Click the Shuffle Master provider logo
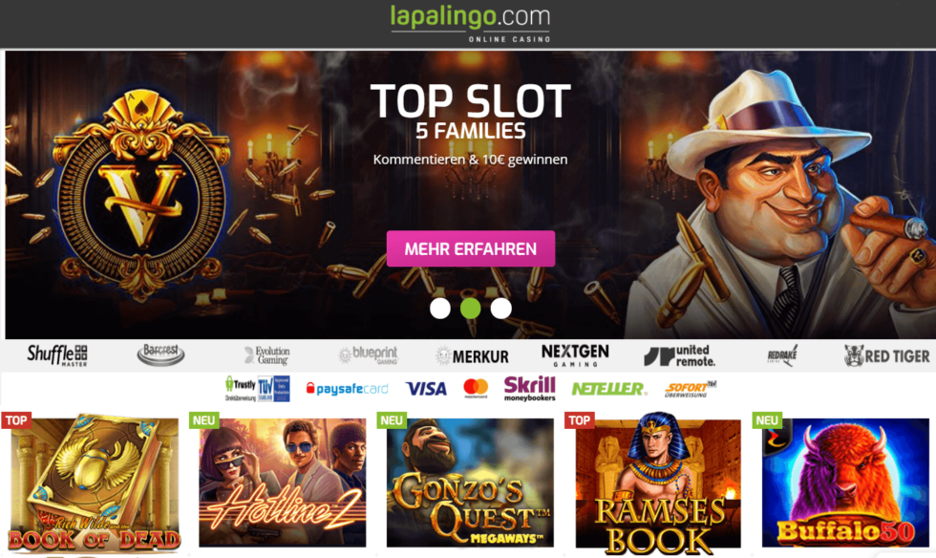The width and height of the screenshot is (936, 558). pyautogui.click(x=57, y=354)
